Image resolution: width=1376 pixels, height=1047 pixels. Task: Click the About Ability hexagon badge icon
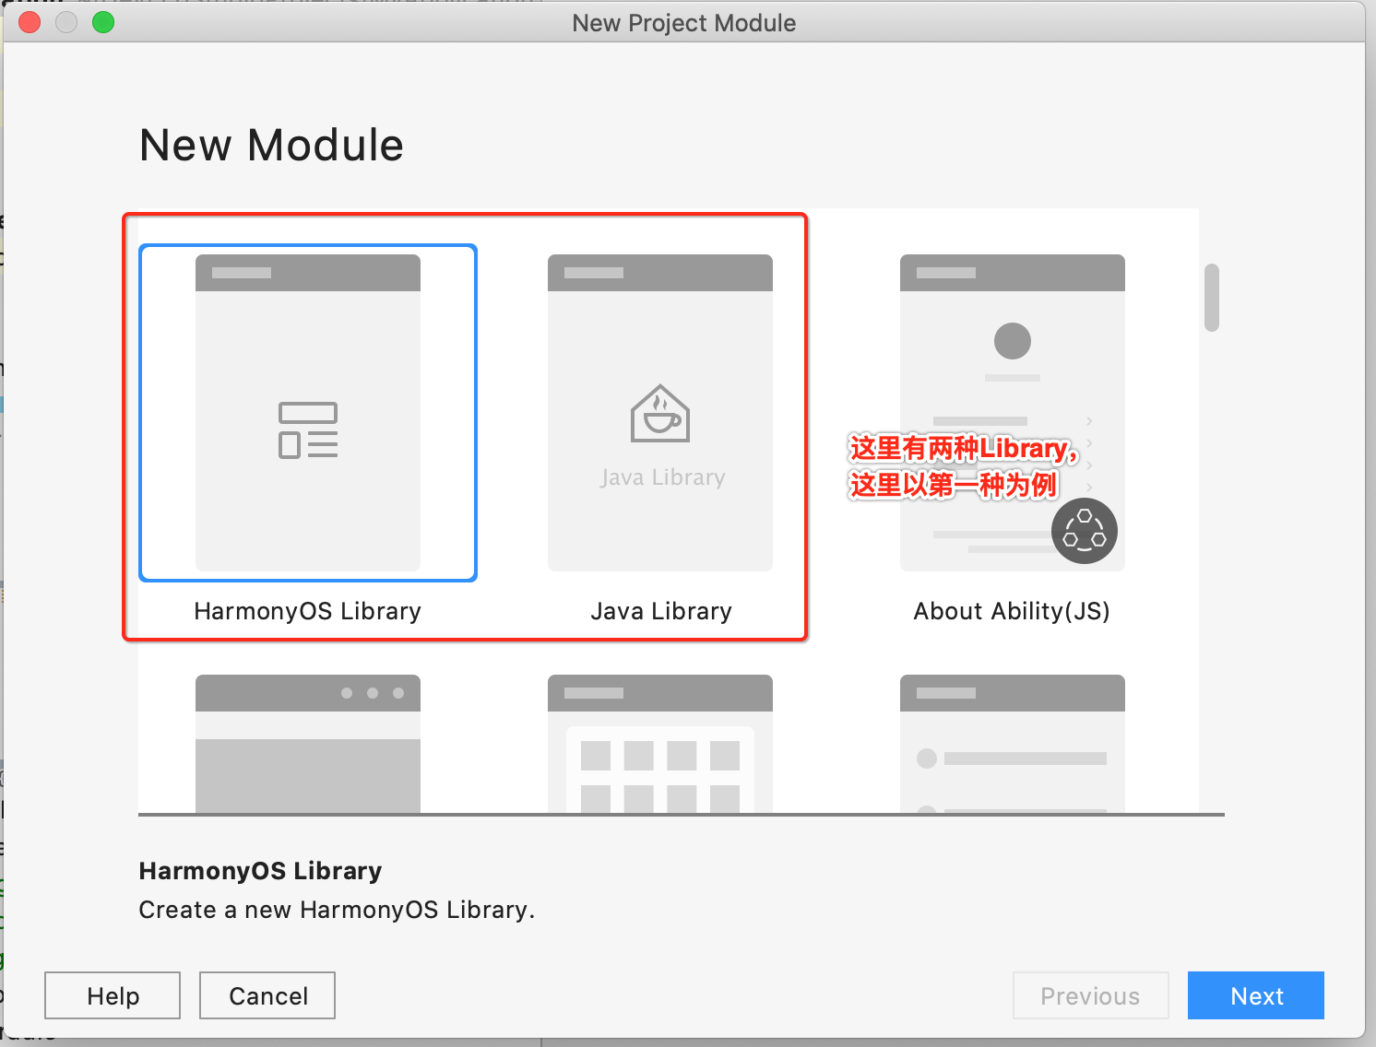pyautogui.click(x=1085, y=531)
